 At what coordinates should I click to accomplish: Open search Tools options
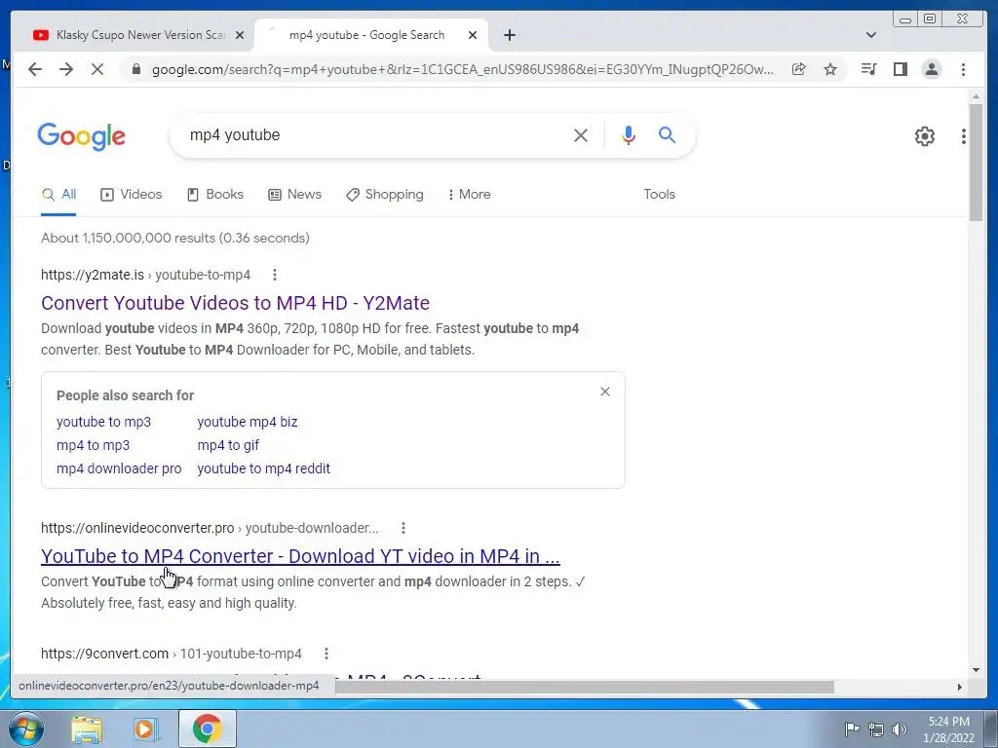click(659, 195)
